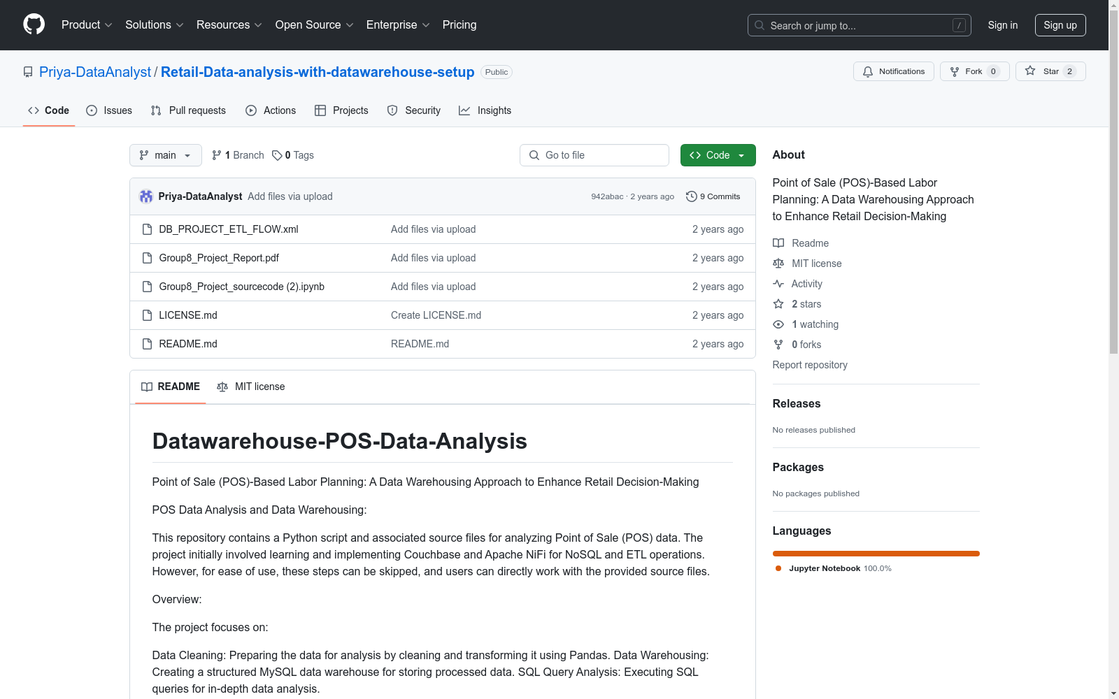
Task: Open the Projects tab
Action: click(341, 110)
